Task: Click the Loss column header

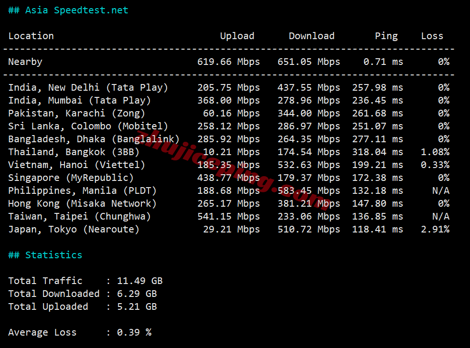Action: point(432,36)
